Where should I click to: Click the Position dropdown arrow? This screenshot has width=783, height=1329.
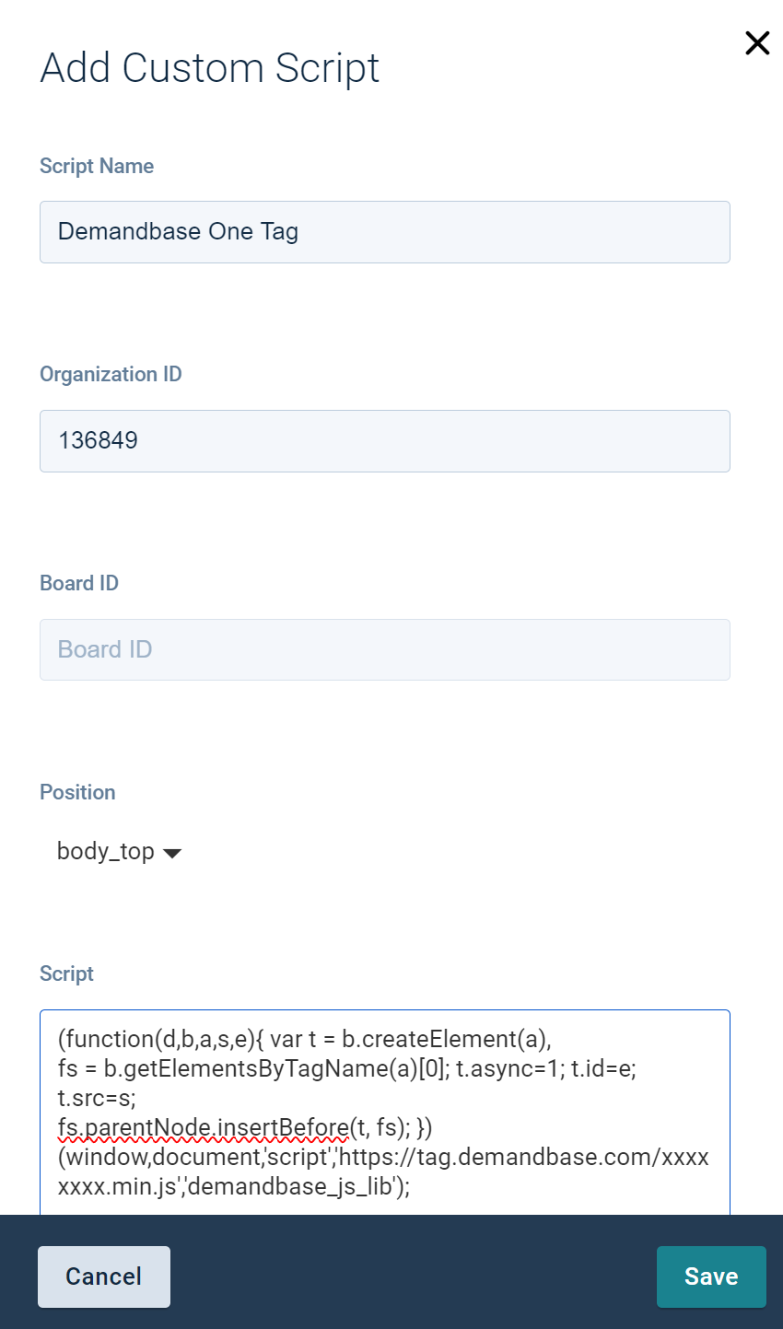(x=171, y=854)
